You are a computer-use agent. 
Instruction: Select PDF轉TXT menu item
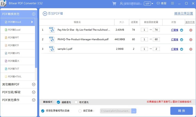coord(17,69)
